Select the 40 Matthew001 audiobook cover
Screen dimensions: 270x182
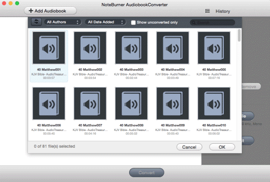(x=49, y=48)
